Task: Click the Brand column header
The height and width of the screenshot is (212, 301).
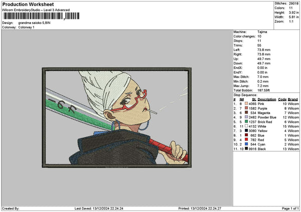Action: point(293,99)
